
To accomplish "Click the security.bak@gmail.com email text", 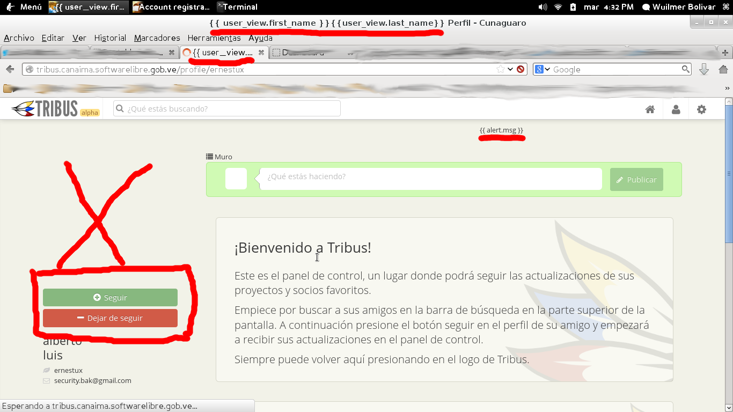I will coord(93,381).
